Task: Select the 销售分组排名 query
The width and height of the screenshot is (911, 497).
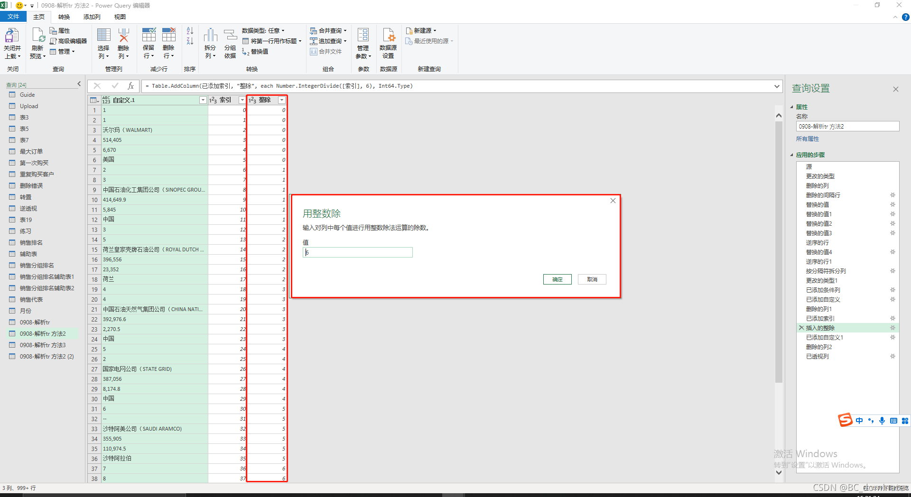Action: 37,266
